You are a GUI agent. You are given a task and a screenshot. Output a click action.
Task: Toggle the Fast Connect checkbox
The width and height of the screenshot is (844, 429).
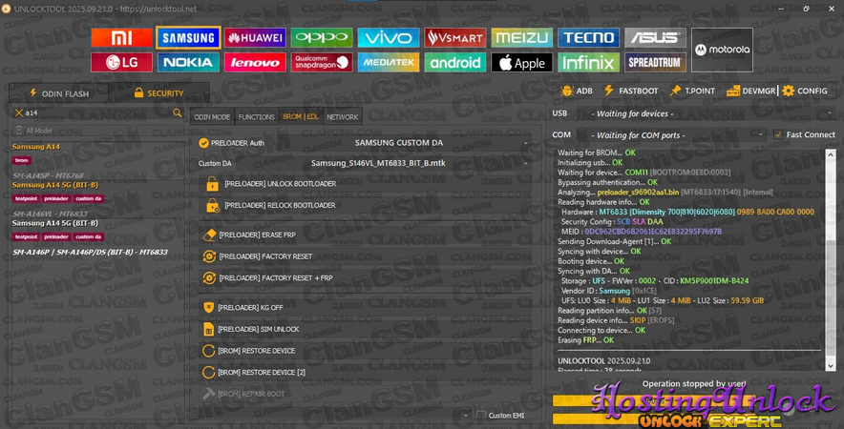coord(778,135)
